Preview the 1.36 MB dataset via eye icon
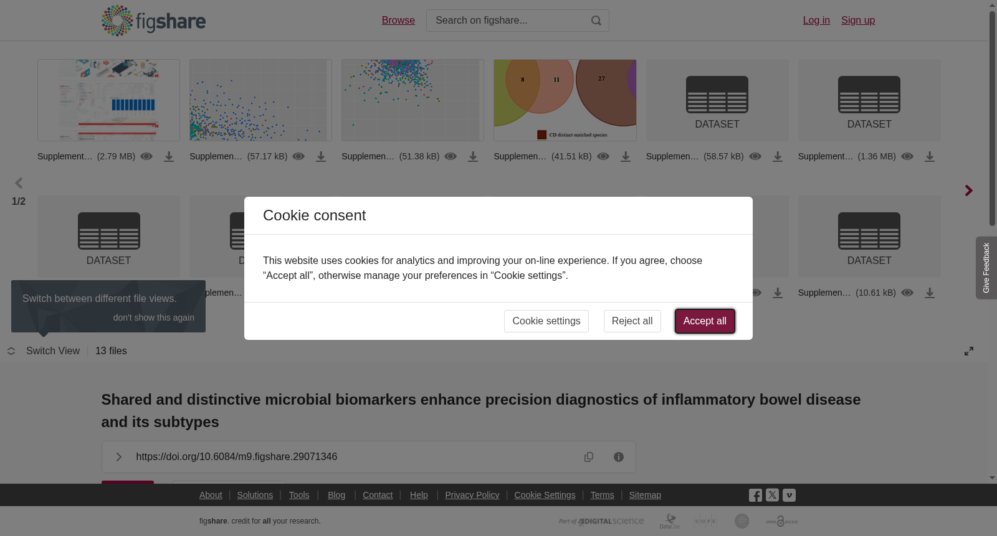Screen dimensions: 997x536 [x=907, y=156]
